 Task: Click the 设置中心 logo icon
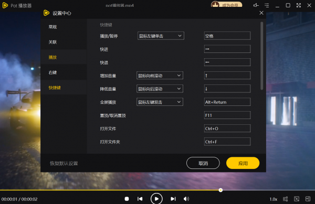46,13
